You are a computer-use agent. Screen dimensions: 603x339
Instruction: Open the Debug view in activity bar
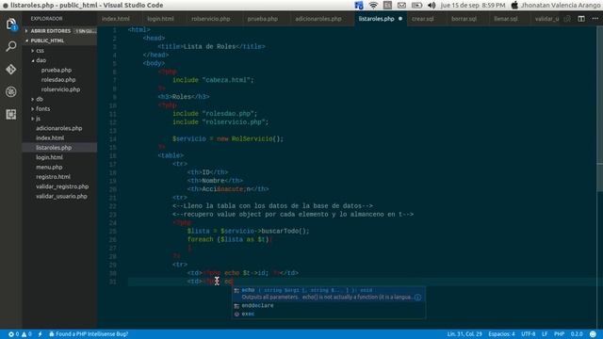[11, 92]
